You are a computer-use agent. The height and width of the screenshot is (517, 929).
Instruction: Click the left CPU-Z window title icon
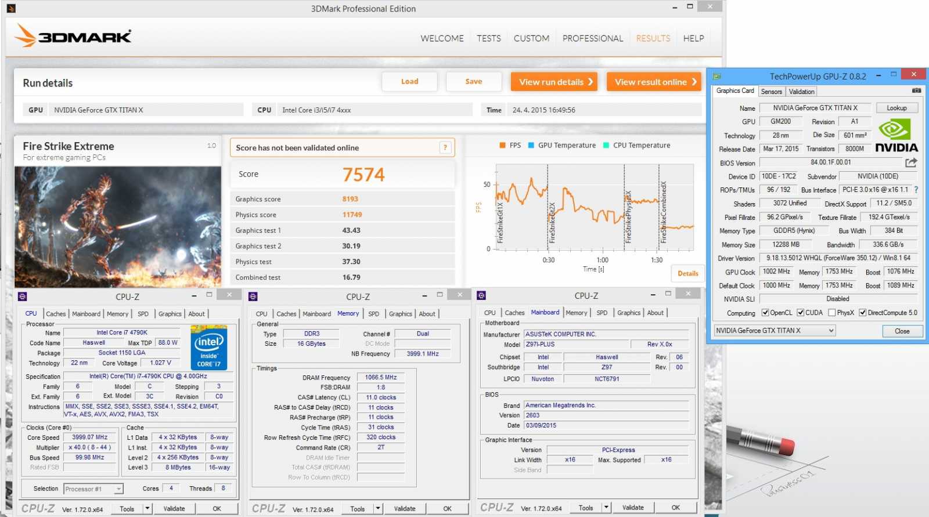pos(23,297)
